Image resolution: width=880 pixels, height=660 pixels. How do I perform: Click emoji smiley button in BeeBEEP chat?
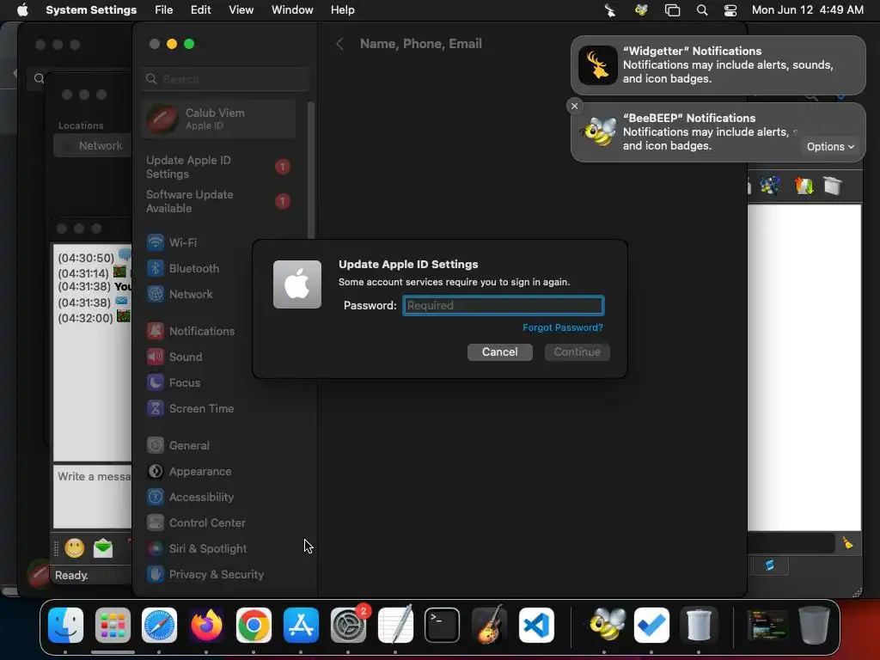coord(75,547)
